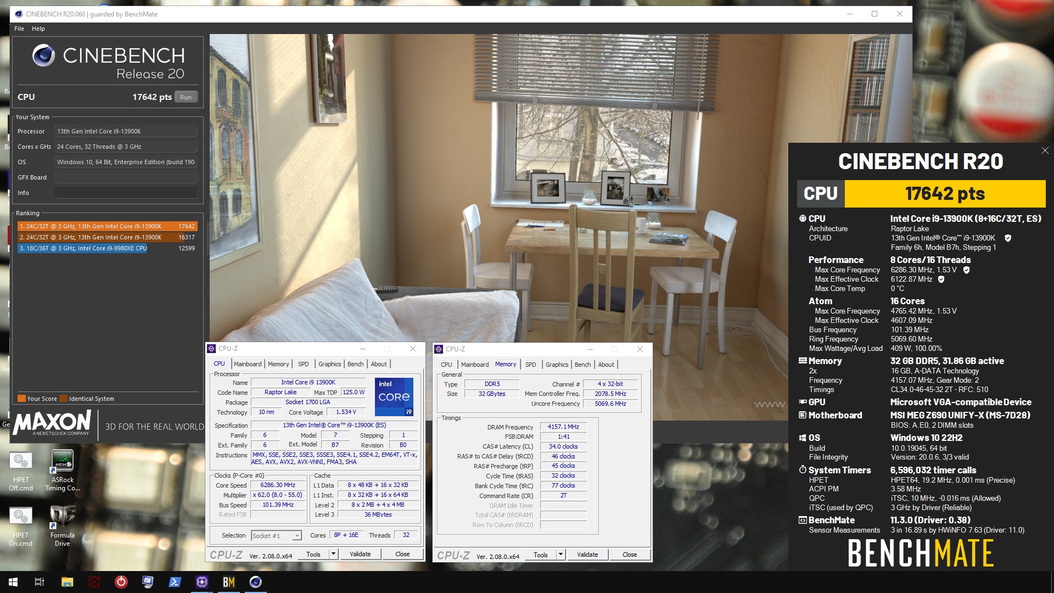Click the title bar icon of right CPU-Z window
This screenshot has width=1054, height=593.
tap(439, 349)
